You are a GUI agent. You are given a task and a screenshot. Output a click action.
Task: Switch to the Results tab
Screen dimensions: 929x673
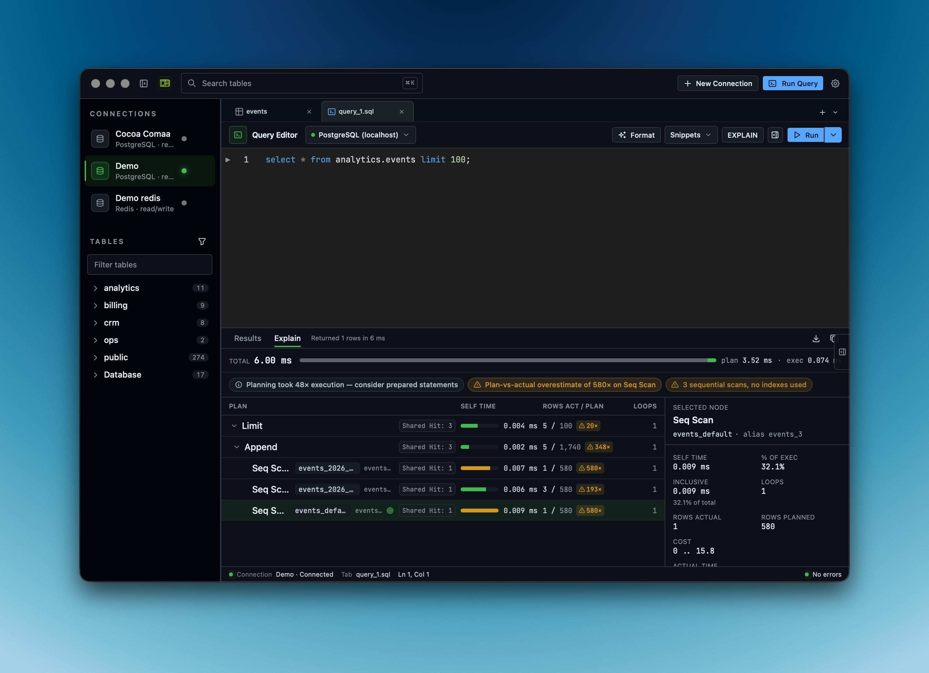point(247,338)
